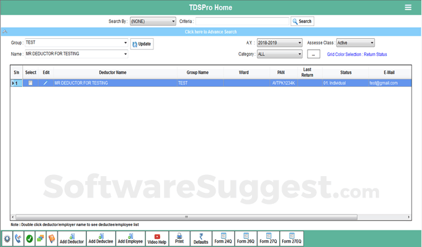The height and width of the screenshot is (247, 422).
Task: Click the collapse arrow icon on advance search bar
Action: point(5,32)
